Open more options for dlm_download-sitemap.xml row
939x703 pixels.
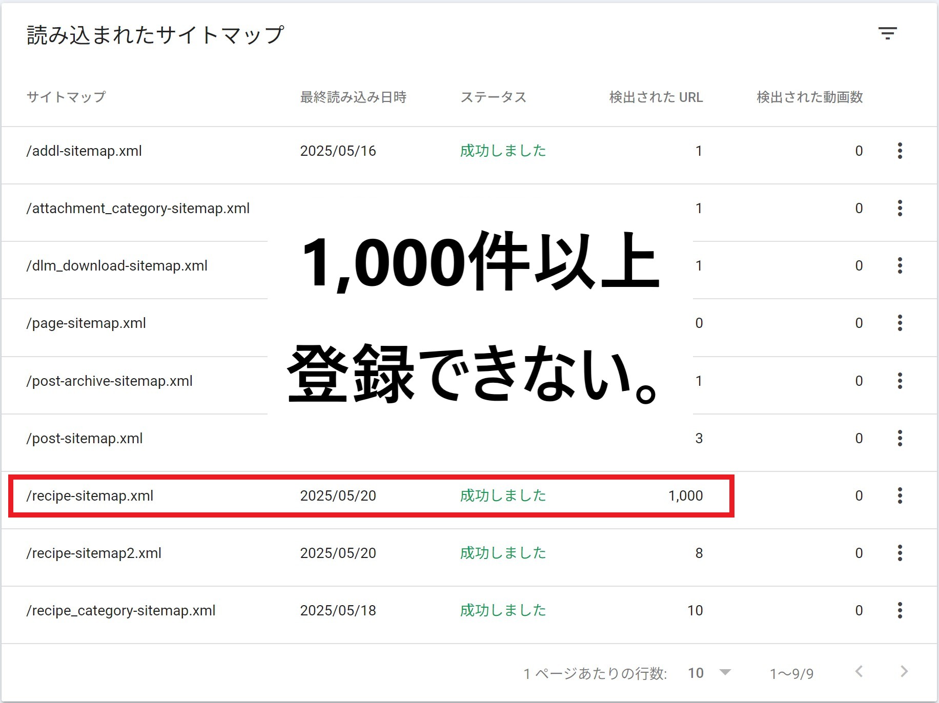click(900, 265)
